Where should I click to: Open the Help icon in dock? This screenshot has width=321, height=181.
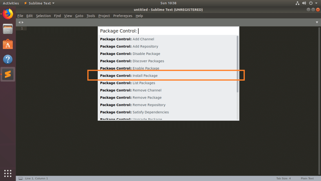click(x=8, y=60)
